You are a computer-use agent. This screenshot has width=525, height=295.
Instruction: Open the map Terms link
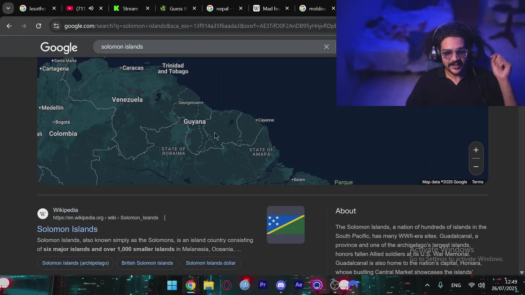point(477,182)
